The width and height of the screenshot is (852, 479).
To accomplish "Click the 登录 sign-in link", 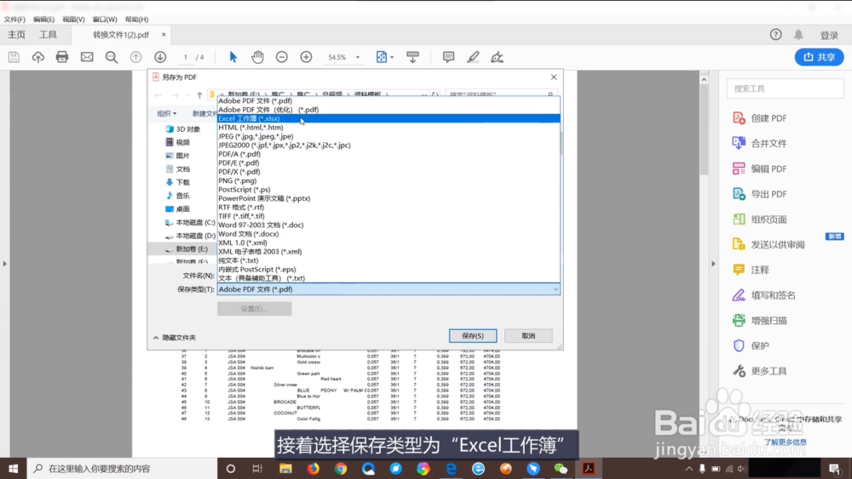I will [x=829, y=35].
